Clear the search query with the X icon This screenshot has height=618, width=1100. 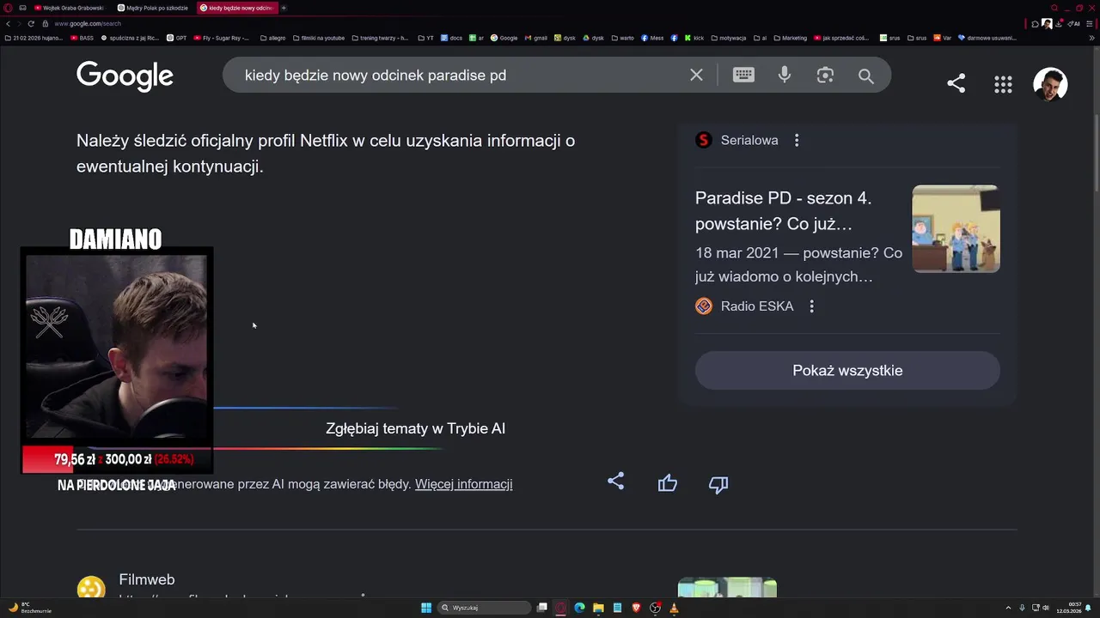(x=696, y=76)
